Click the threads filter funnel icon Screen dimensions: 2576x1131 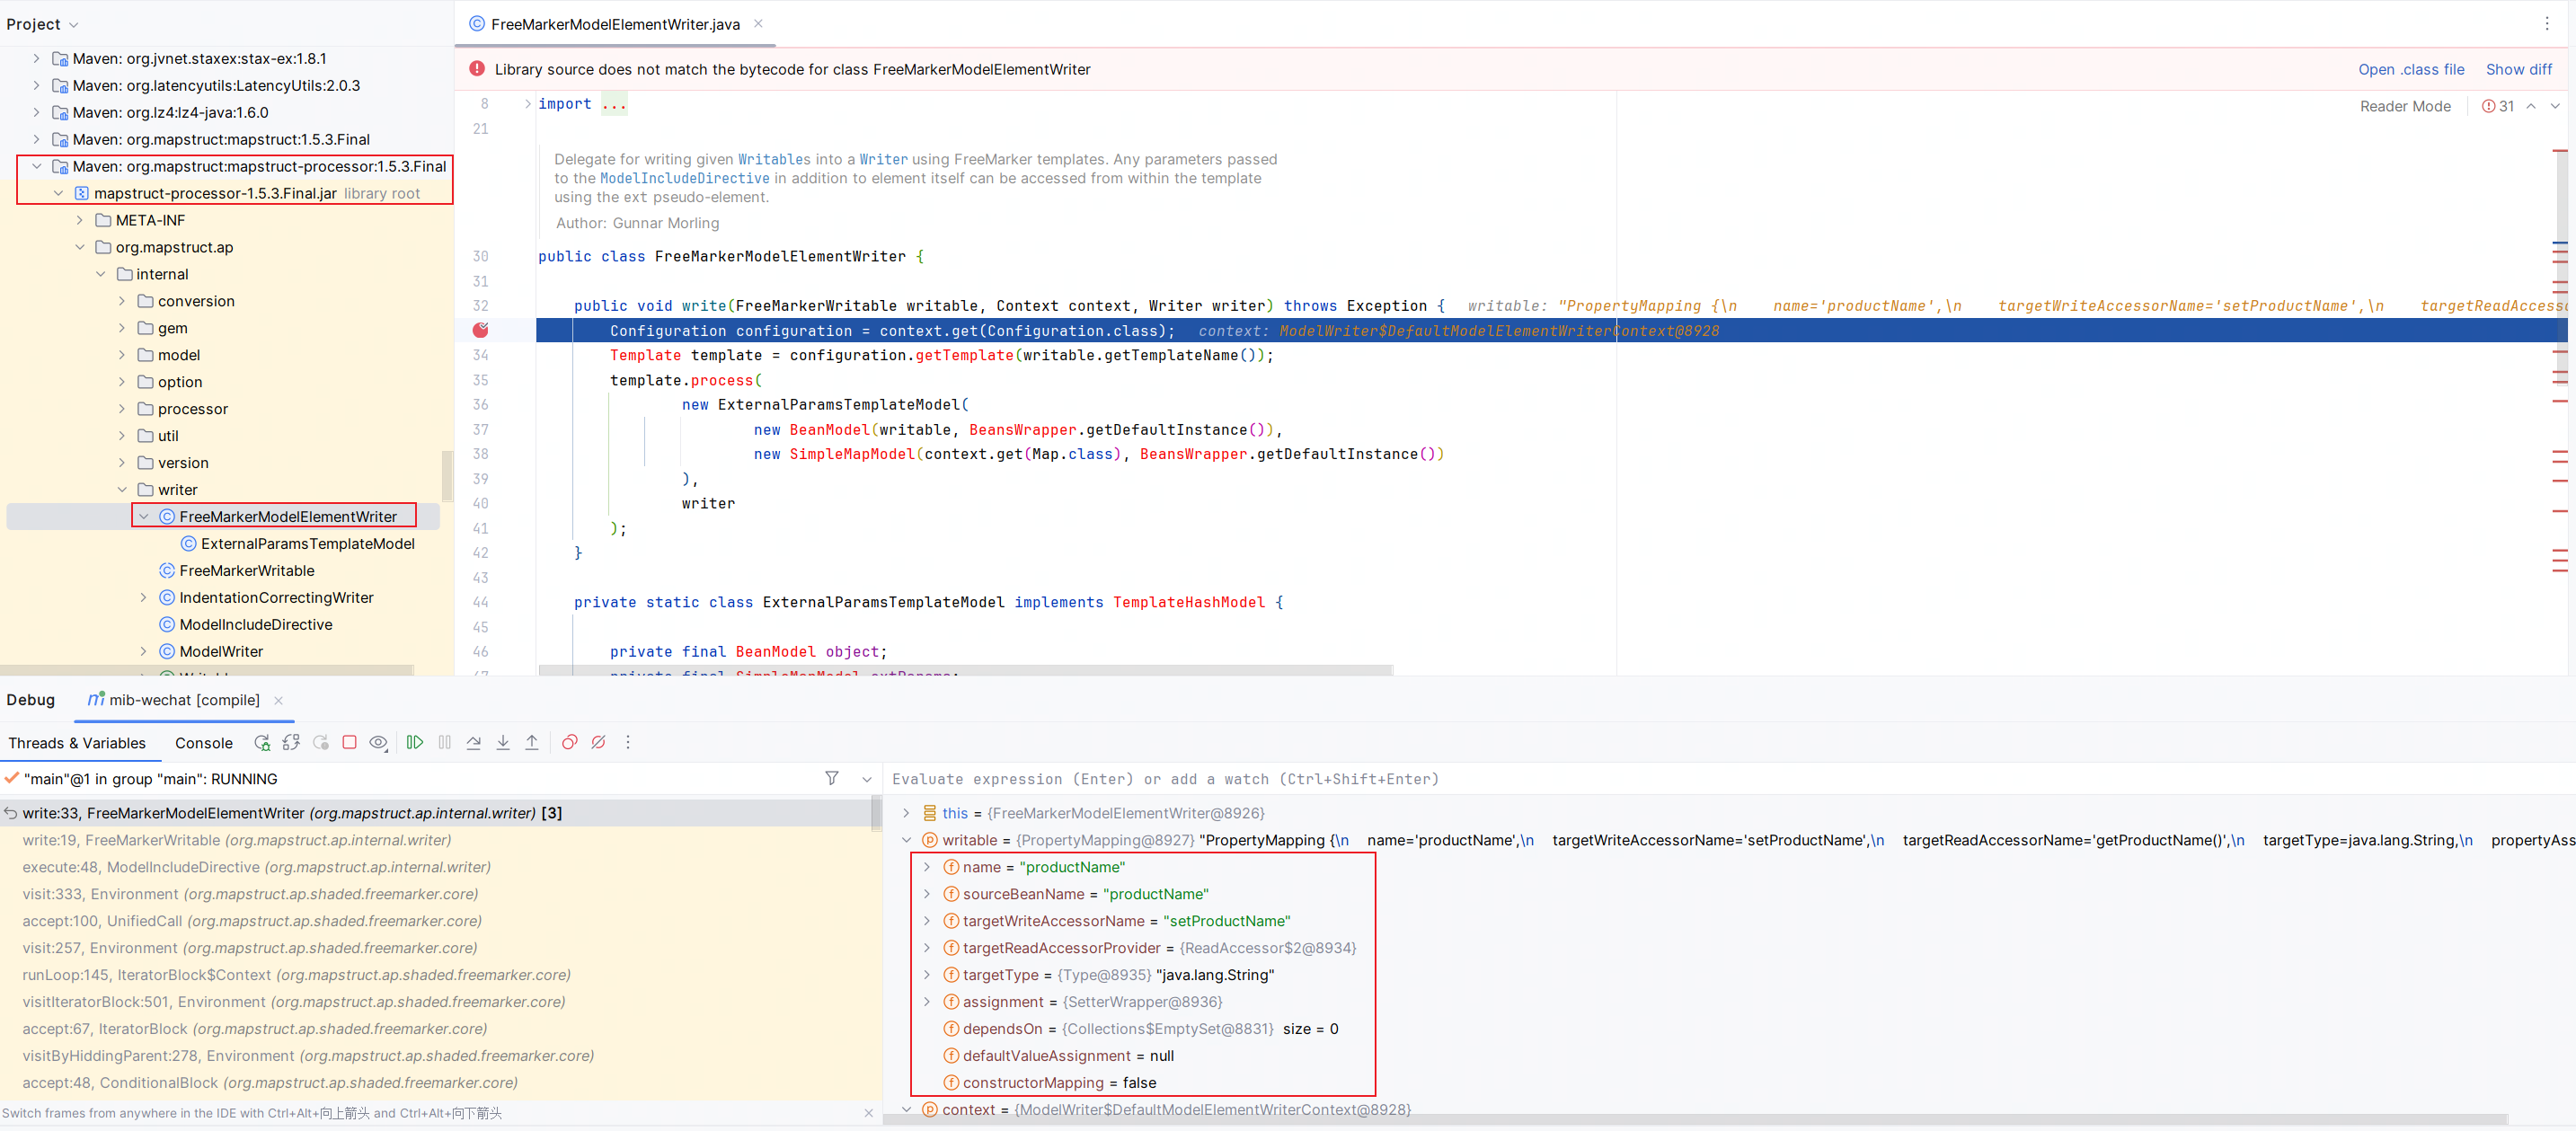pyautogui.click(x=831, y=778)
